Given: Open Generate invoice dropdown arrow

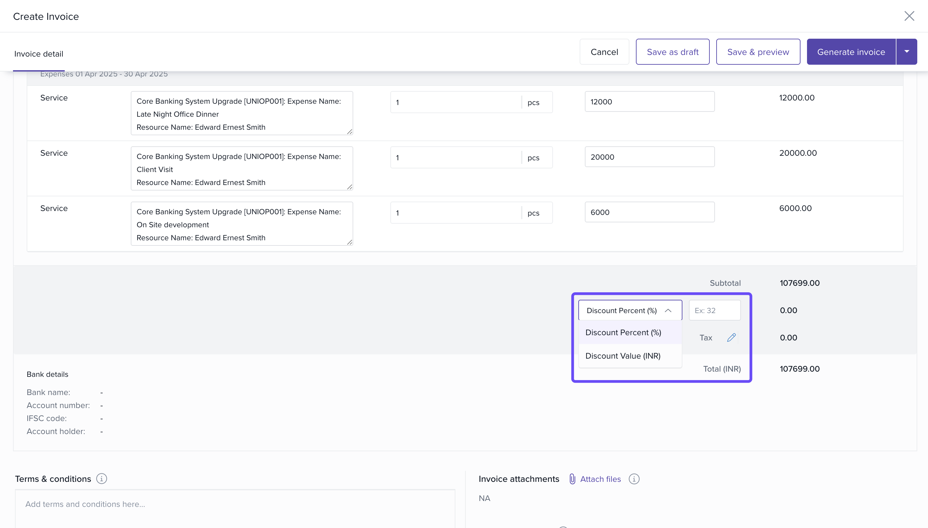Looking at the screenshot, I should (906, 52).
